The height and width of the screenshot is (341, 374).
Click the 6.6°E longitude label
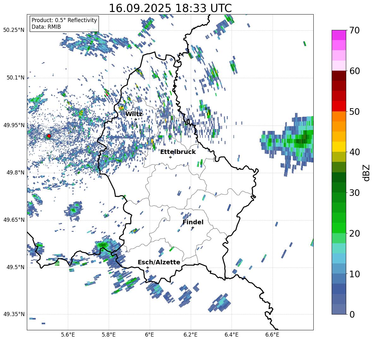pyautogui.click(x=272, y=335)
